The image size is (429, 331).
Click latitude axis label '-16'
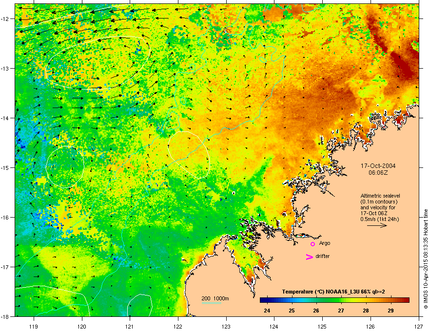(x=5, y=218)
